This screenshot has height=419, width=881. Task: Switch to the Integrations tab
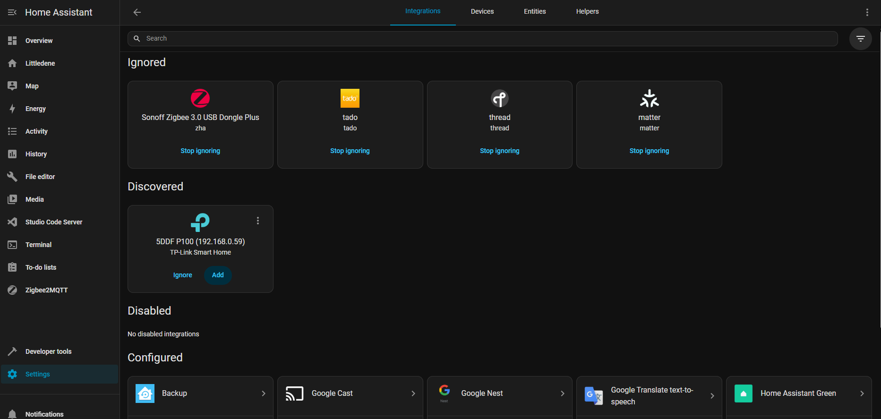click(x=423, y=11)
